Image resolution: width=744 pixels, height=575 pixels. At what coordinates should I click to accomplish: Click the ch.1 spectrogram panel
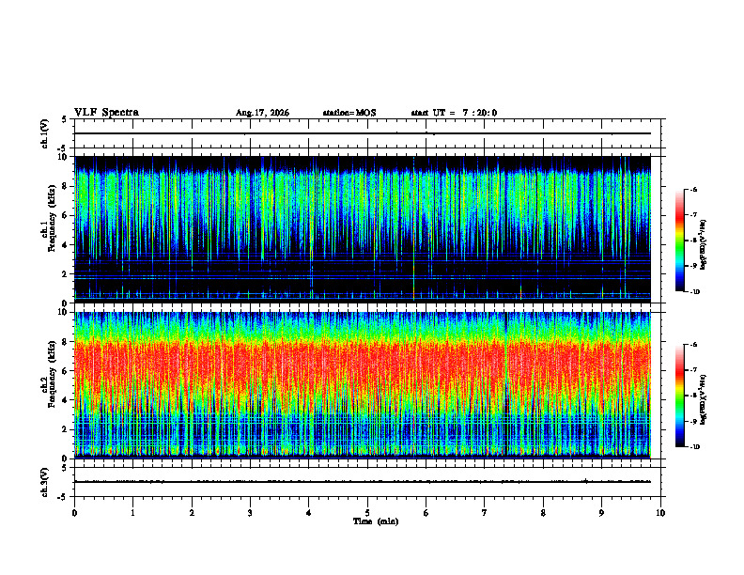click(x=363, y=229)
